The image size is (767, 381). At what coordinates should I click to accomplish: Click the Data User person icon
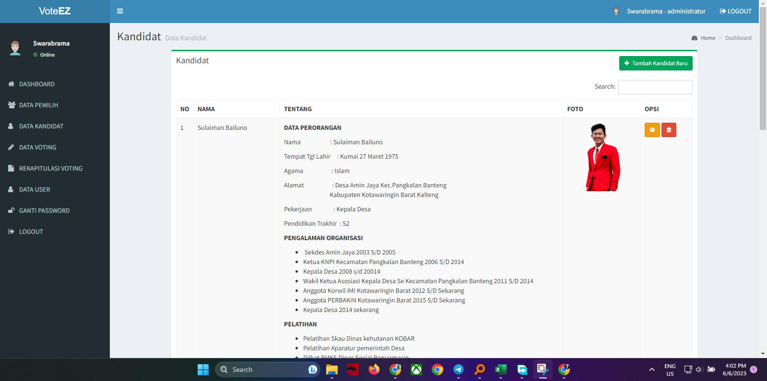[11, 189]
